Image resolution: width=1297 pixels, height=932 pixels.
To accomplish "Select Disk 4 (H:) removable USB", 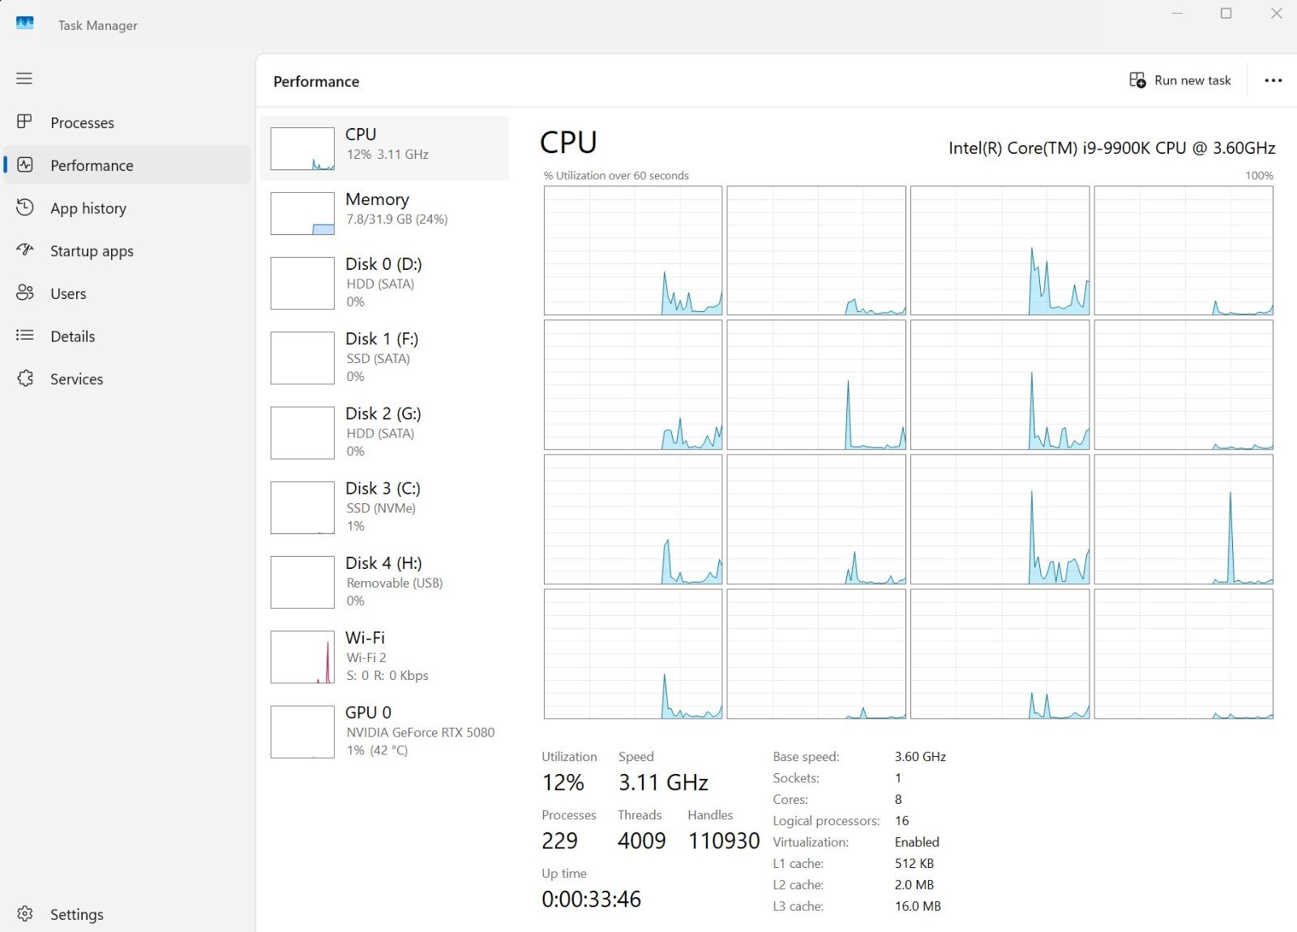I will pyautogui.click(x=385, y=581).
